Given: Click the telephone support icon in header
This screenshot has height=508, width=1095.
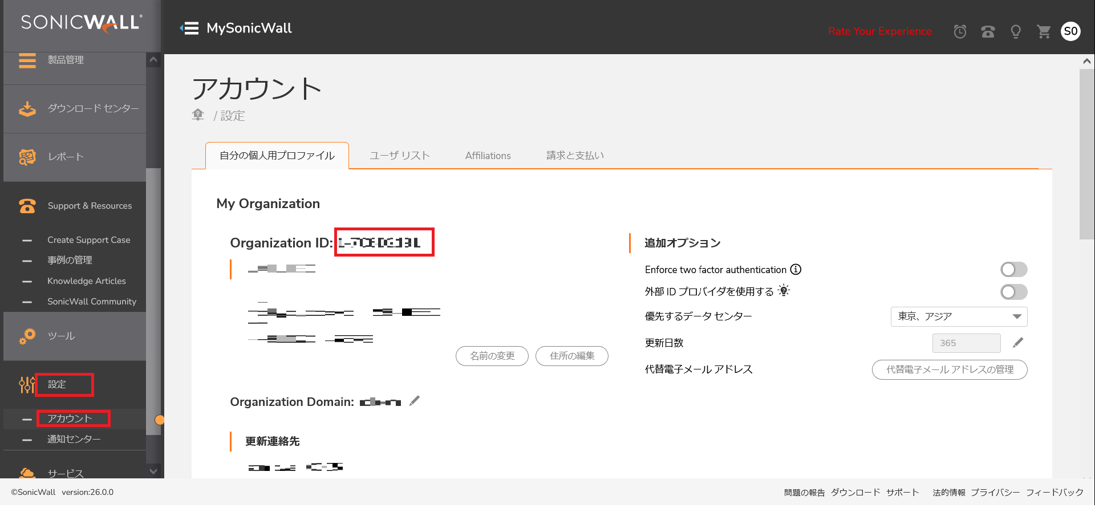Looking at the screenshot, I should pos(988,31).
